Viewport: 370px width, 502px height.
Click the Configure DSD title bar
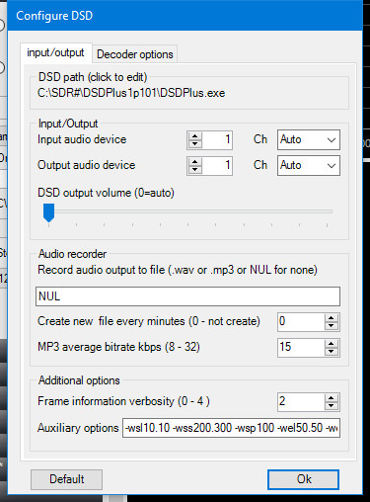pyautogui.click(x=185, y=16)
